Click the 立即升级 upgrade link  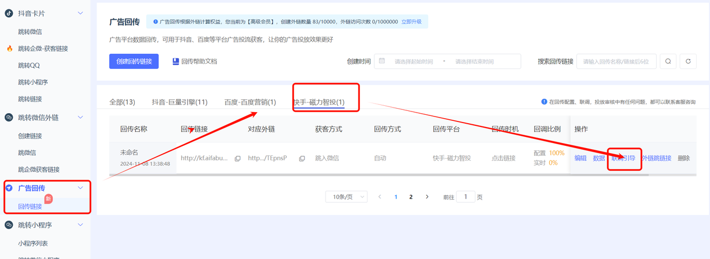pos(411,22)
